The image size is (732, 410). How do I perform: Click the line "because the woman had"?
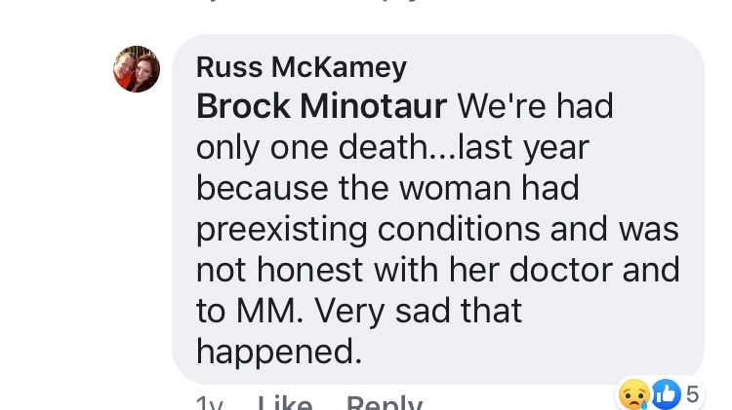coord(387,187)
